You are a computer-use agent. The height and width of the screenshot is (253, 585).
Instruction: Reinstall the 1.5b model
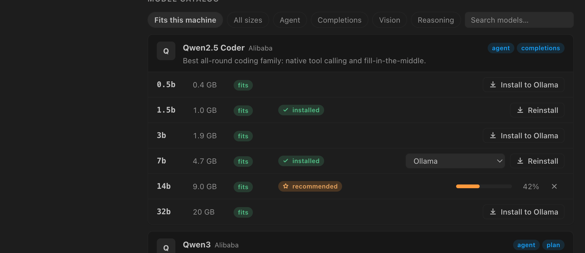click(537, 110)
